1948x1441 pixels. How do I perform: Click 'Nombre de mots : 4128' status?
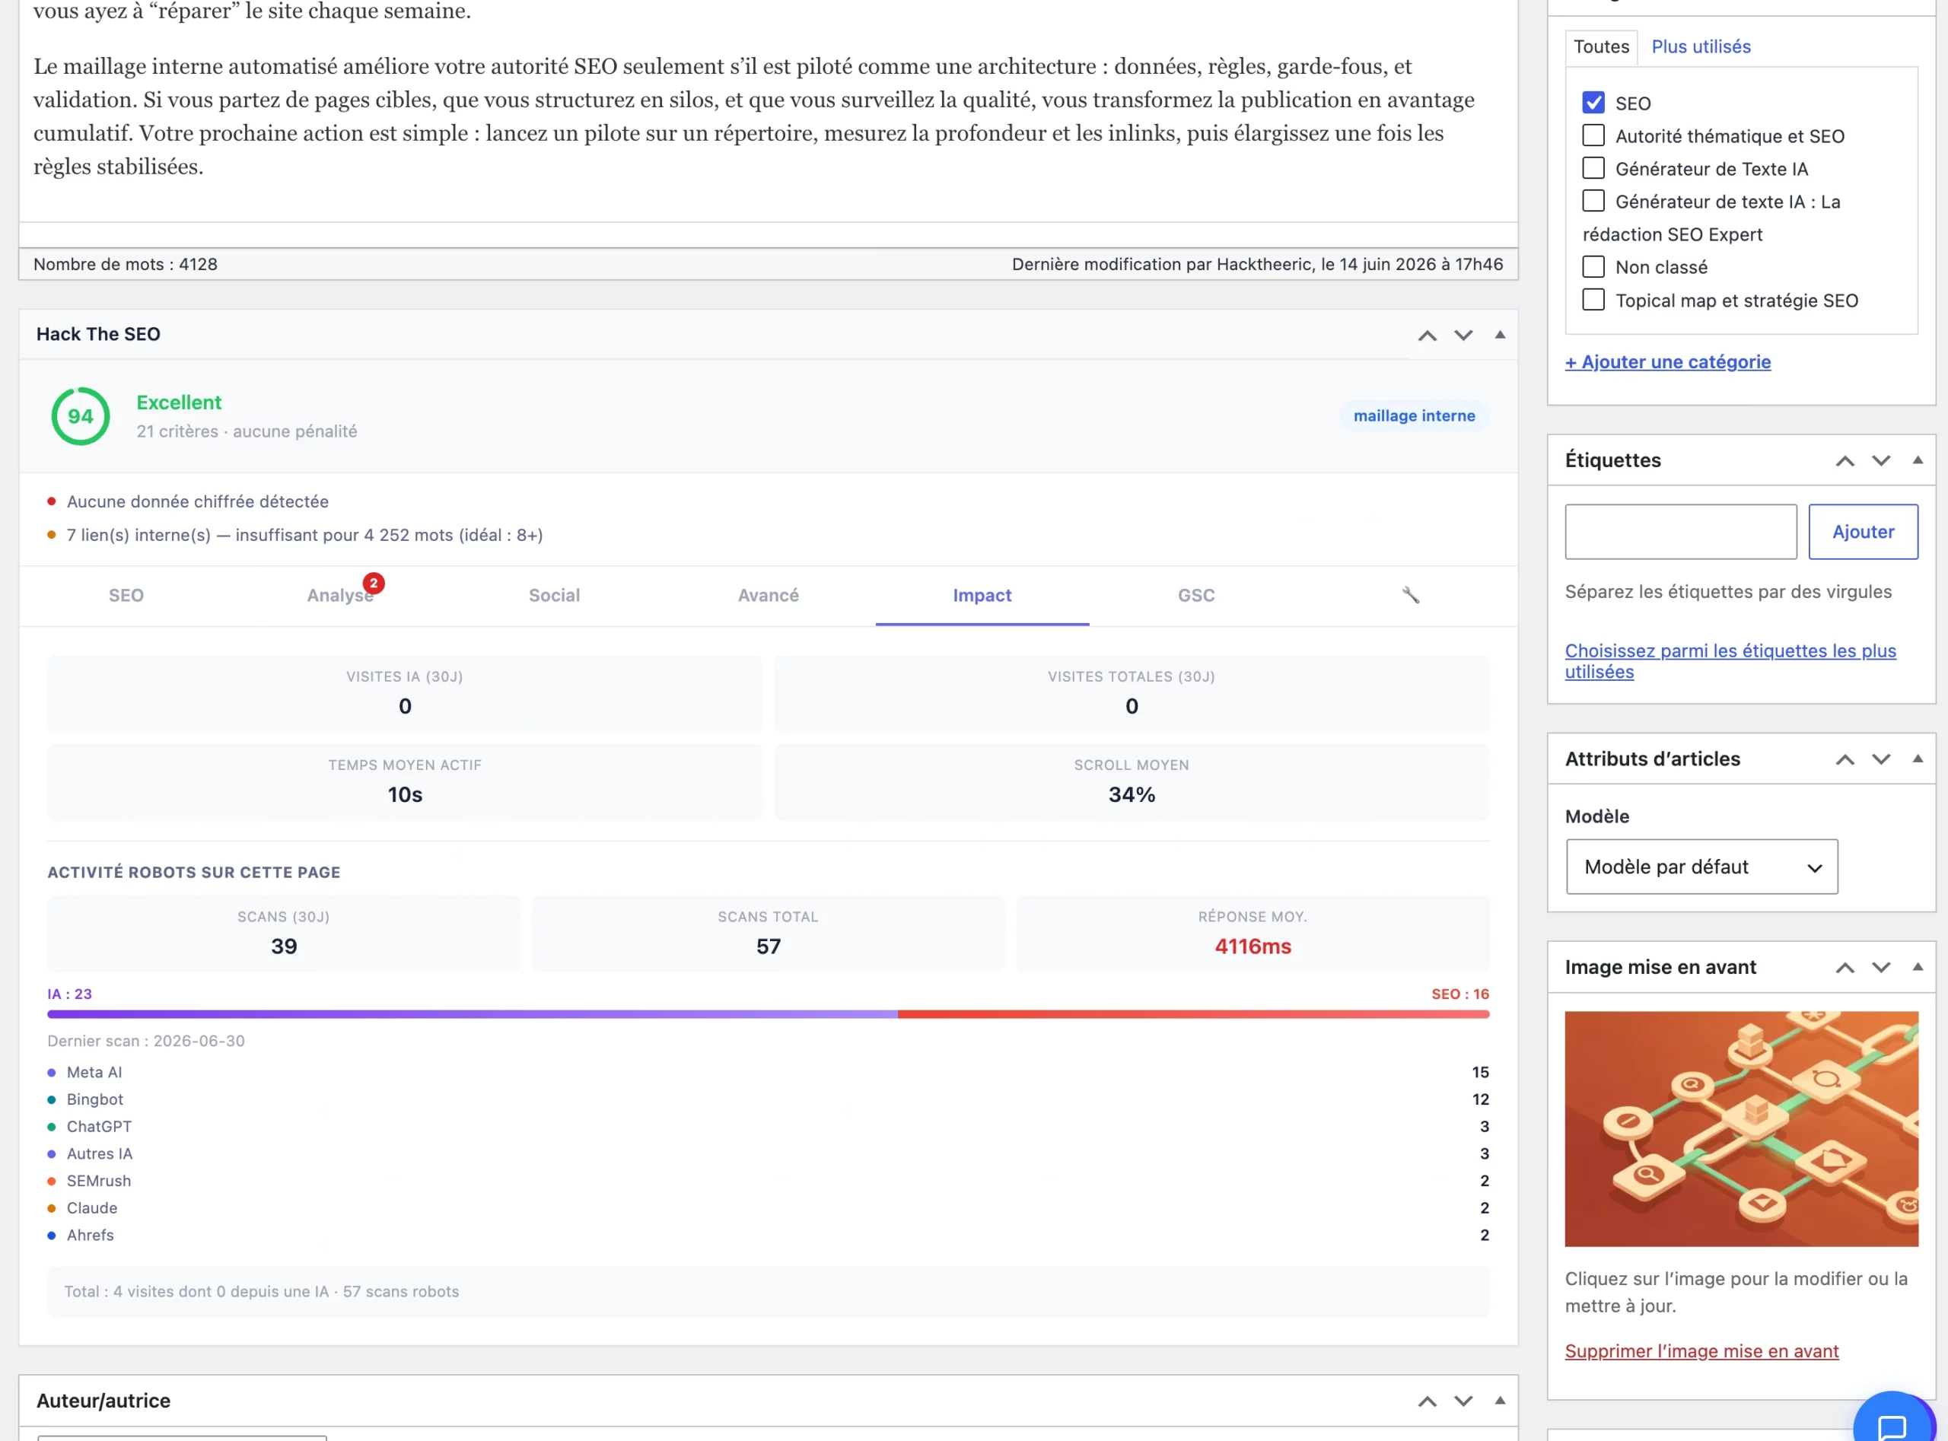click(125, 264)
